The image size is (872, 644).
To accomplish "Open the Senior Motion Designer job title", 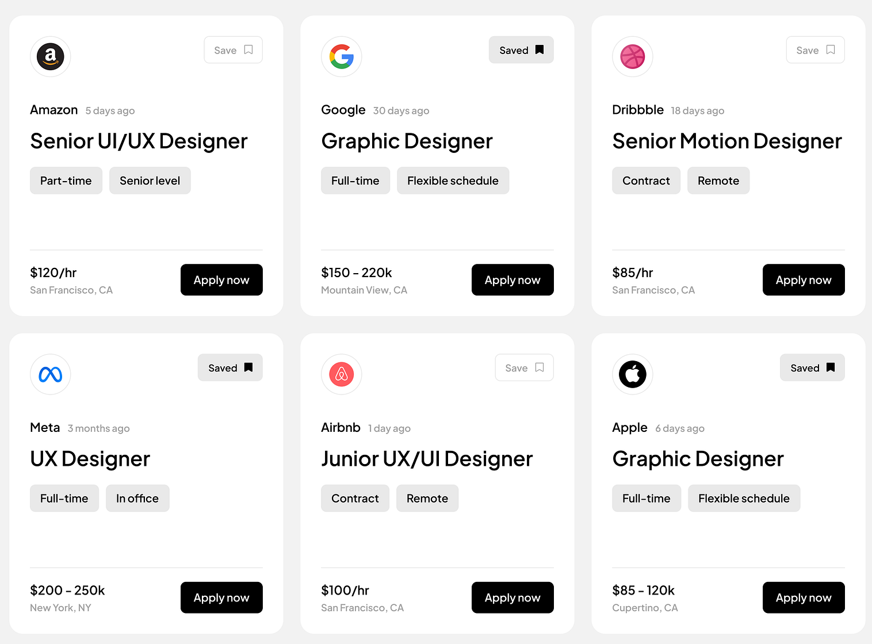I will pos(727,141).
